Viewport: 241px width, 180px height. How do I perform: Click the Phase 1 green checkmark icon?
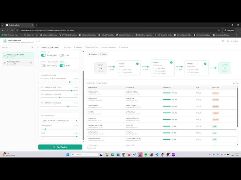pos(137,64)
